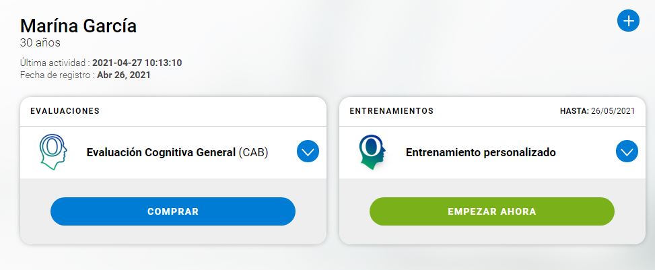Select the Entrenamiento personalizado title

481,152
